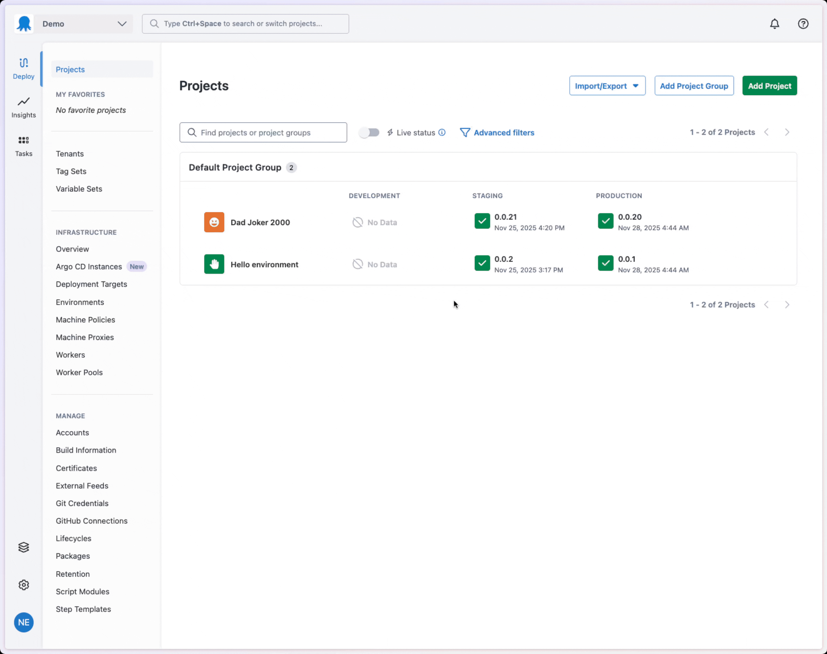
Task: Select Lifecycles from Manage menu
Action: coord(74,538)
